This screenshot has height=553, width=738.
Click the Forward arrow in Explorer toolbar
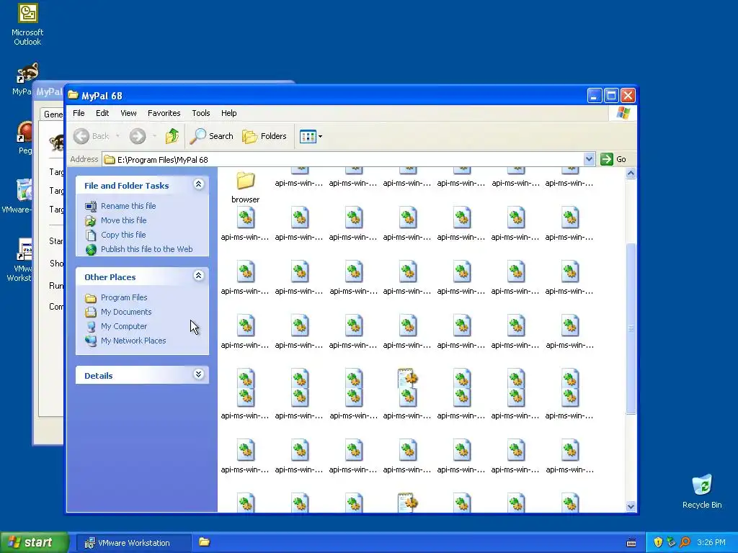138,136
